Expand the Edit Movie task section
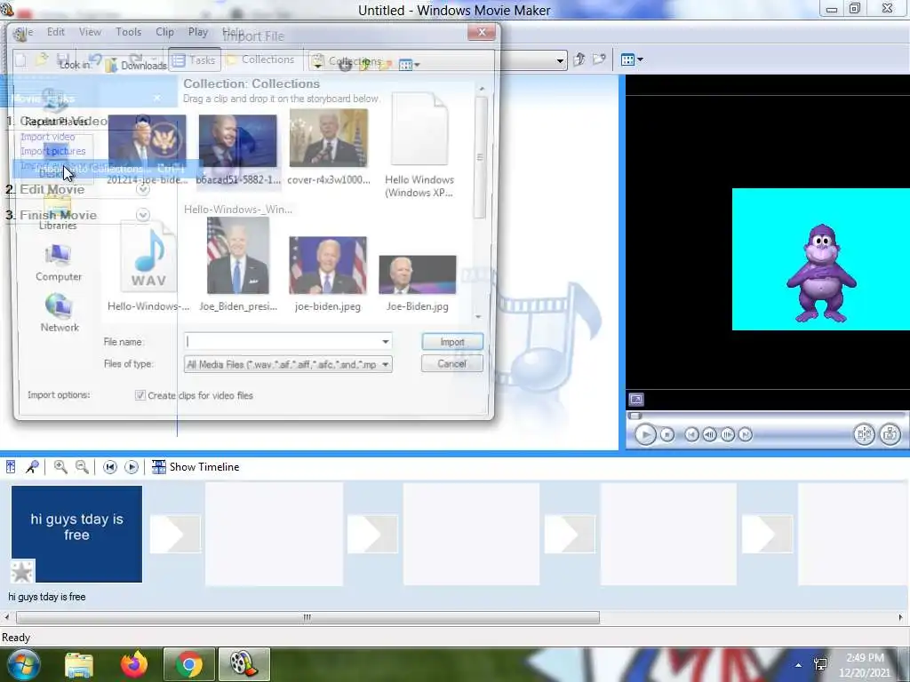 [x=143, y=190]
